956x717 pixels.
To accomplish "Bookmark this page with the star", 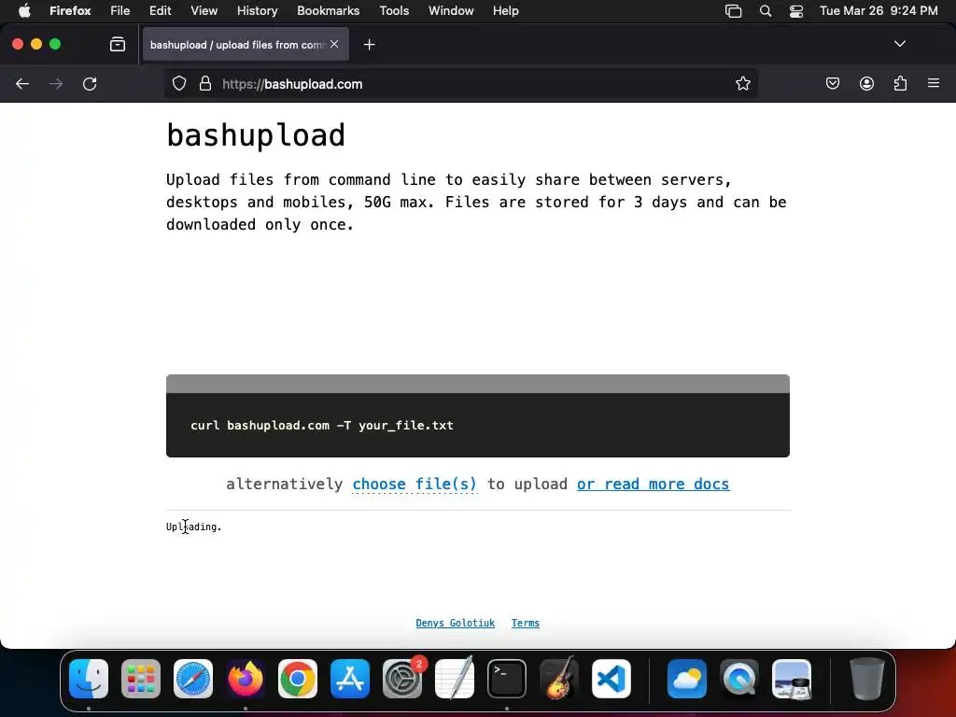I will [742, 83].
